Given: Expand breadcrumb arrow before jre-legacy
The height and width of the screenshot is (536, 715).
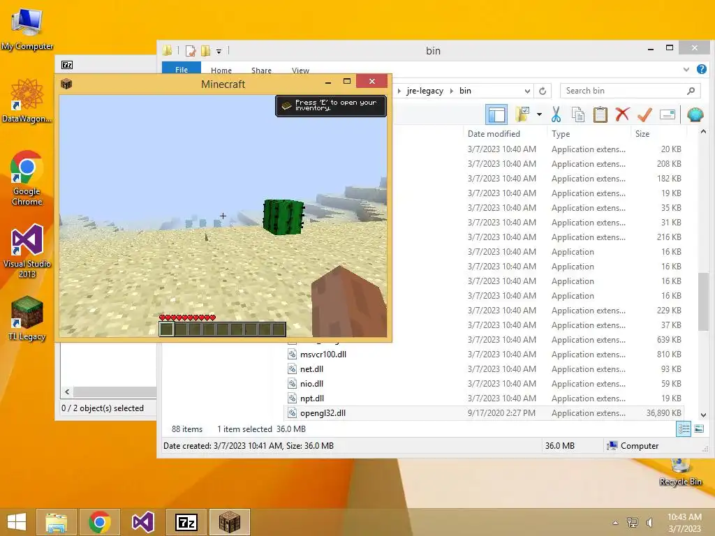Looking at the screenshot, I should 399,91.
